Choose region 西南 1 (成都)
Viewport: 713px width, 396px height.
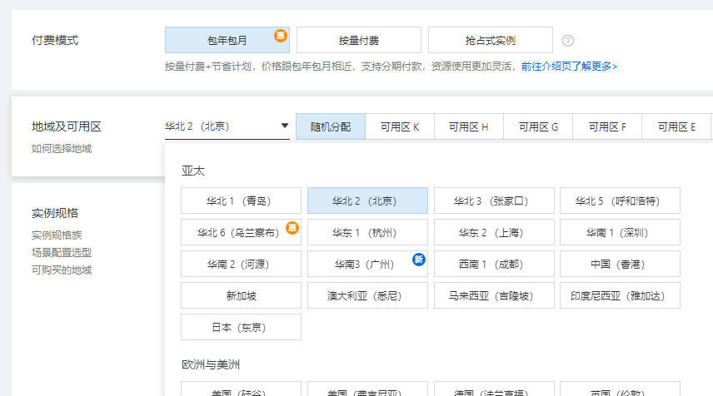pos(494,264)
